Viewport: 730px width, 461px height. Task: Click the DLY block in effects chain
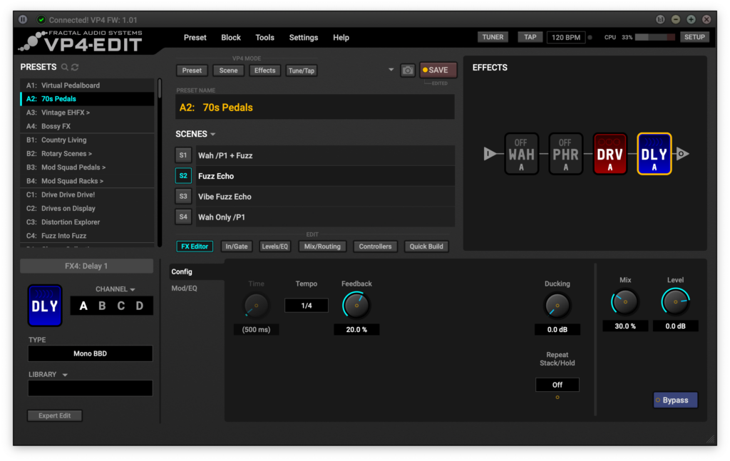654,154
